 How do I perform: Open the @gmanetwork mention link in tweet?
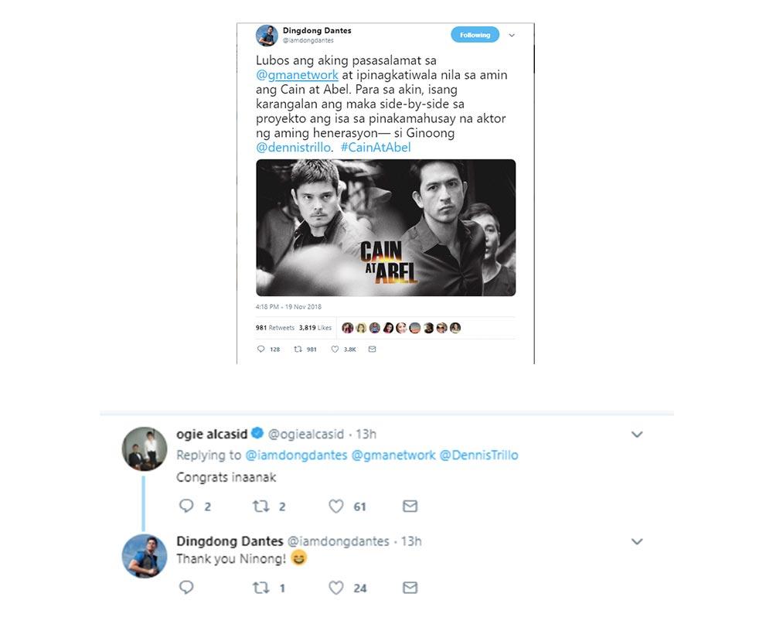tap(297, 75)
